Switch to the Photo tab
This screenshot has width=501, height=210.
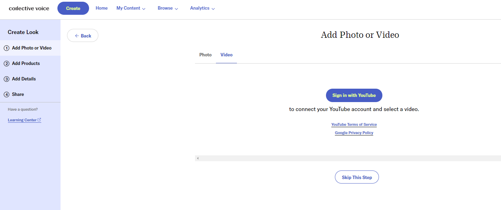205,55
